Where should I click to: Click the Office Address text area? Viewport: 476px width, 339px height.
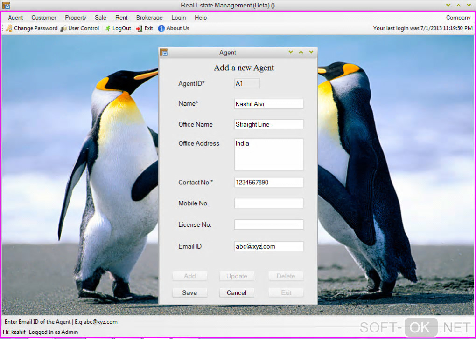[269, 155]
